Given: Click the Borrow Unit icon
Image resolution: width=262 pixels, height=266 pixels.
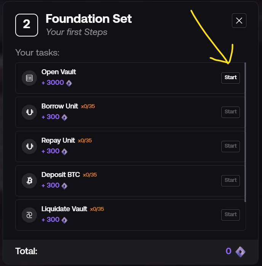Looking at the screenshot, I should click(29, 112).
